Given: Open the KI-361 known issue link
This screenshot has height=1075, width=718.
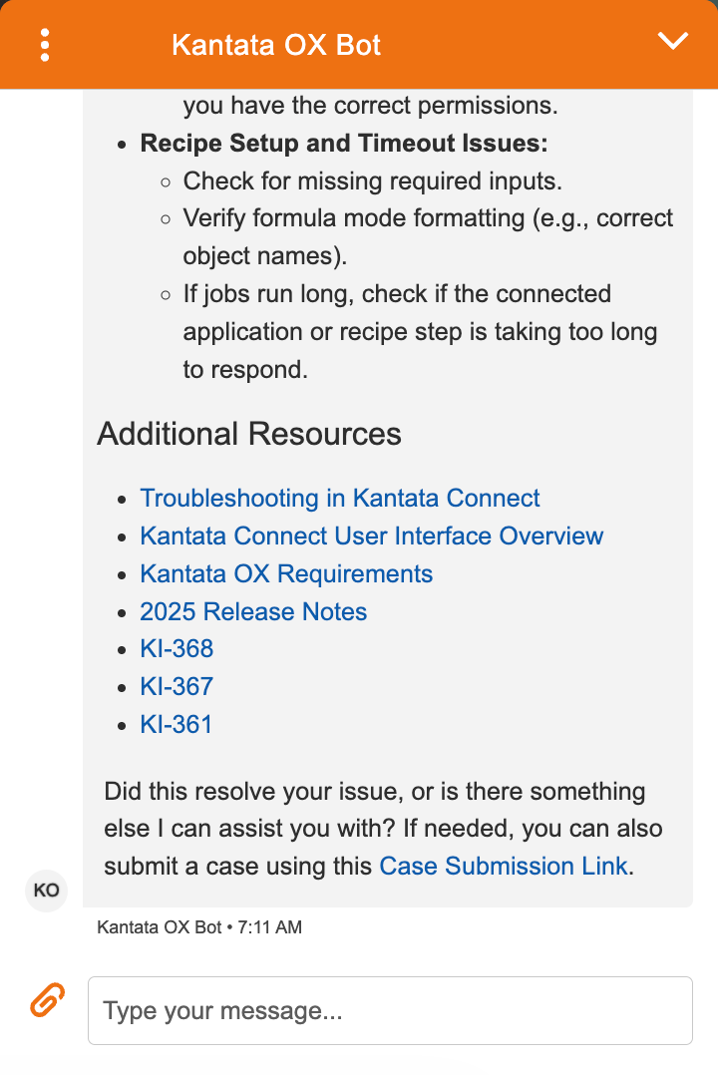Looking at the screenshot, I should click(x=176, y=725).
